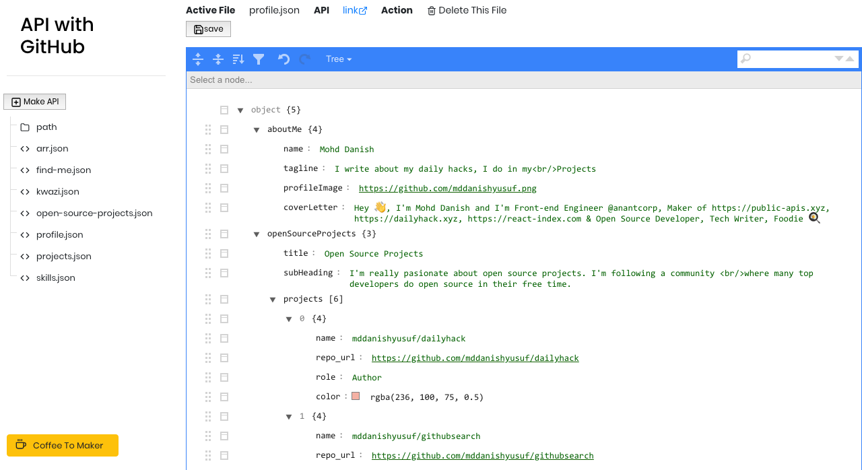Click the value mddanishyusuf/dailyhack
Screen dimensions: 862x470
pos(408,339)
